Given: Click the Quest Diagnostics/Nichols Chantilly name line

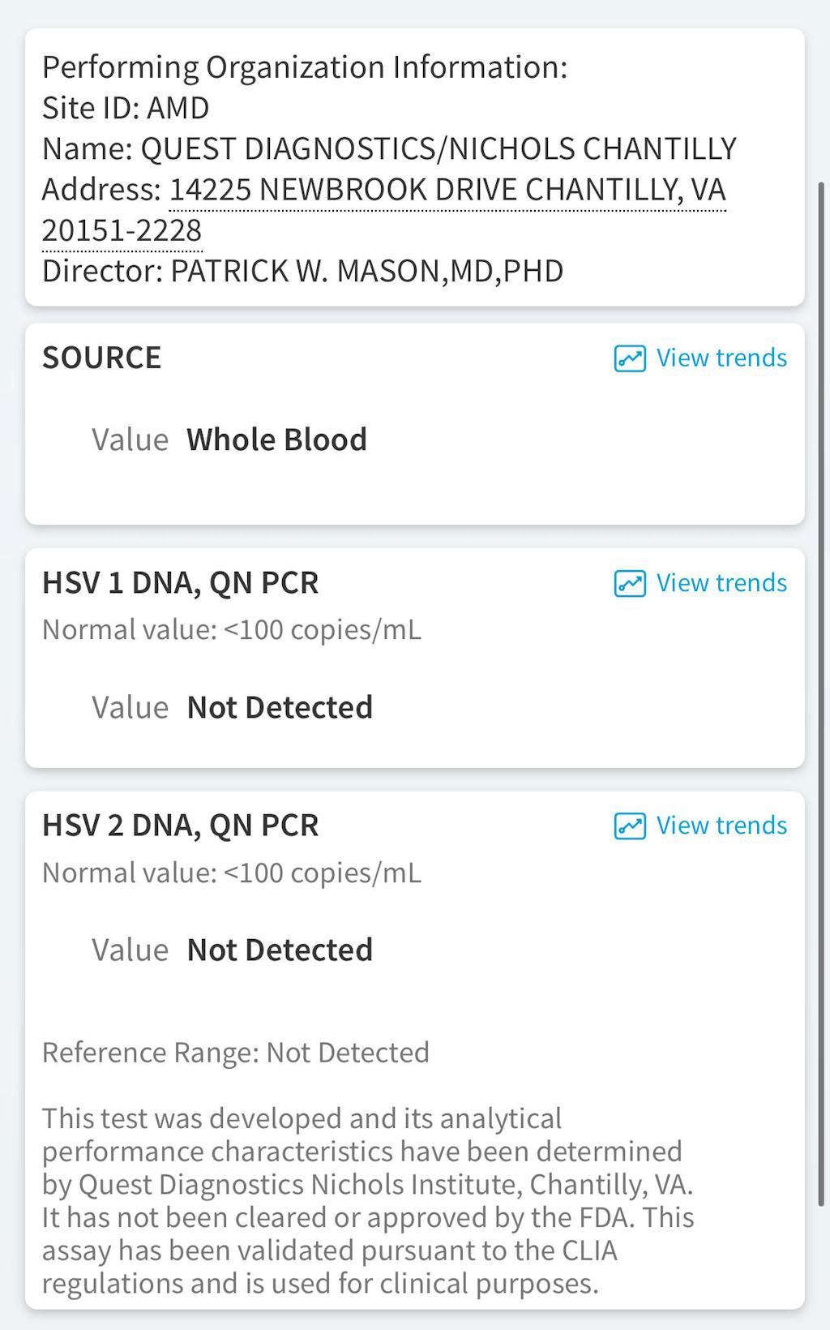Looking at the screenshot, I should click(389, 149).
